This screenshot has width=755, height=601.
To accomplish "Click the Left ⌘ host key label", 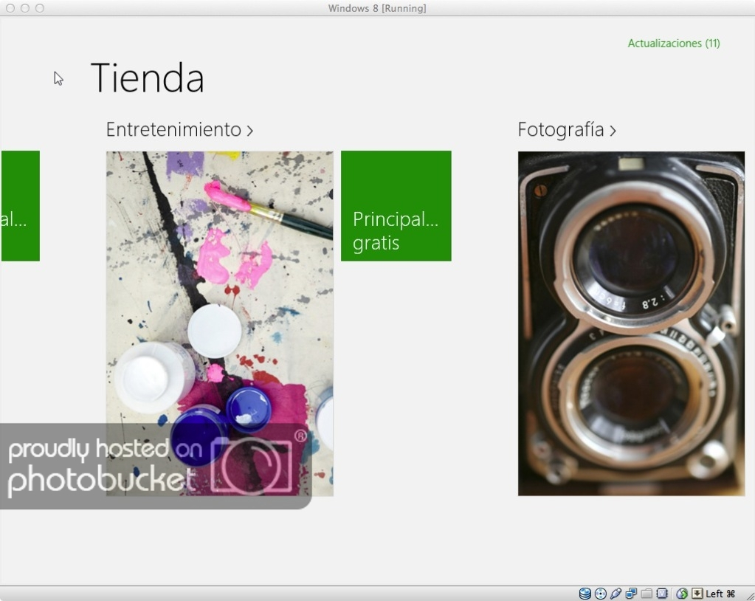I will [720, 594].
